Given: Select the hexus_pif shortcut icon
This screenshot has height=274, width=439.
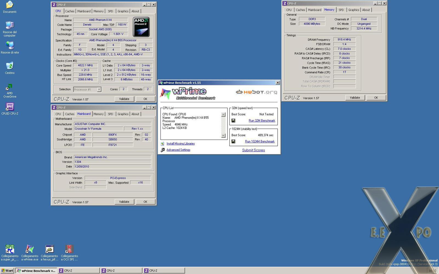Looking at the screenshot, I should tap(49, 249).
